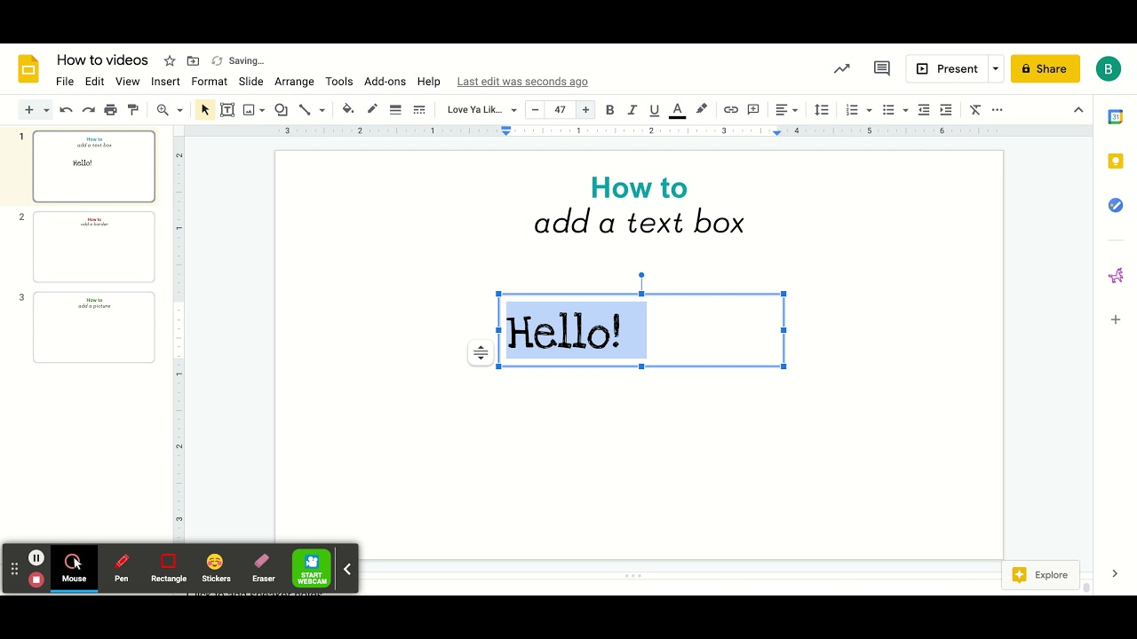
Task: Open the Text color picker
Action: point(677,110)
